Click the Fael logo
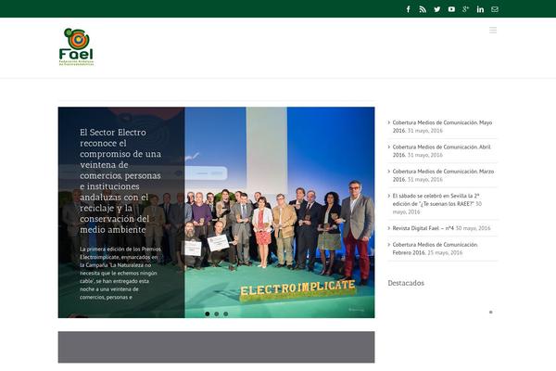Viewport: 556px width, 371px height. pyautogui.click(x=76, y=47)
